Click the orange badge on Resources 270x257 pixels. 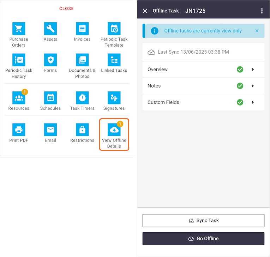pyautogui.click(x=25, y=92)
